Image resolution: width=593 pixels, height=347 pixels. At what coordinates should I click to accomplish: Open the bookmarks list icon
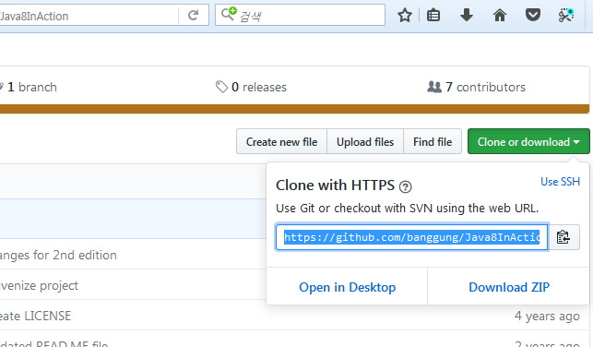pyautogui.click(x=433, y=15)
